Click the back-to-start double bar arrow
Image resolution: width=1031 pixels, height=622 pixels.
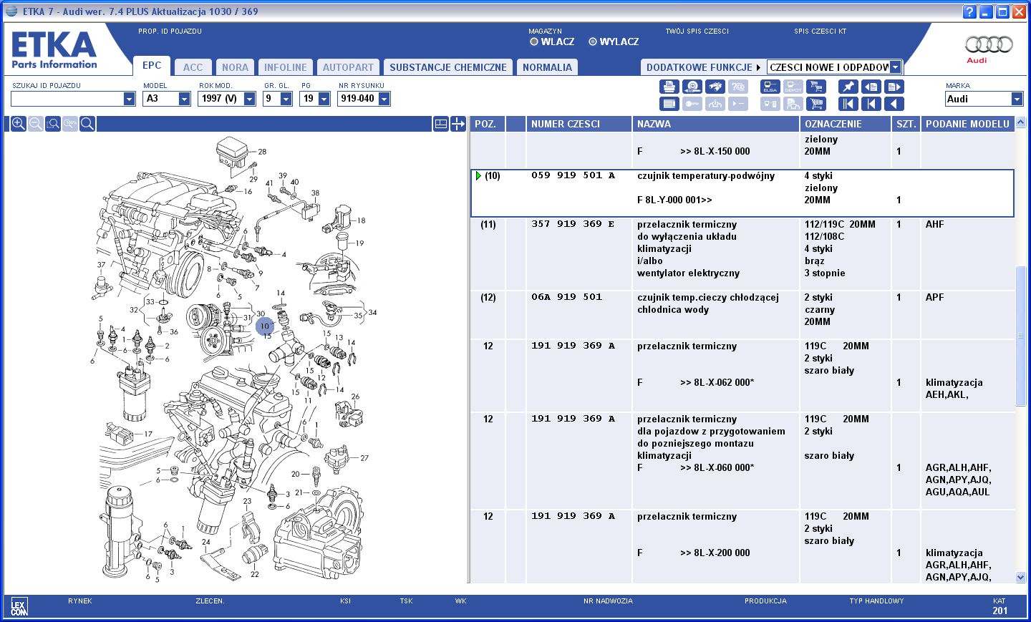click(848, 104)
